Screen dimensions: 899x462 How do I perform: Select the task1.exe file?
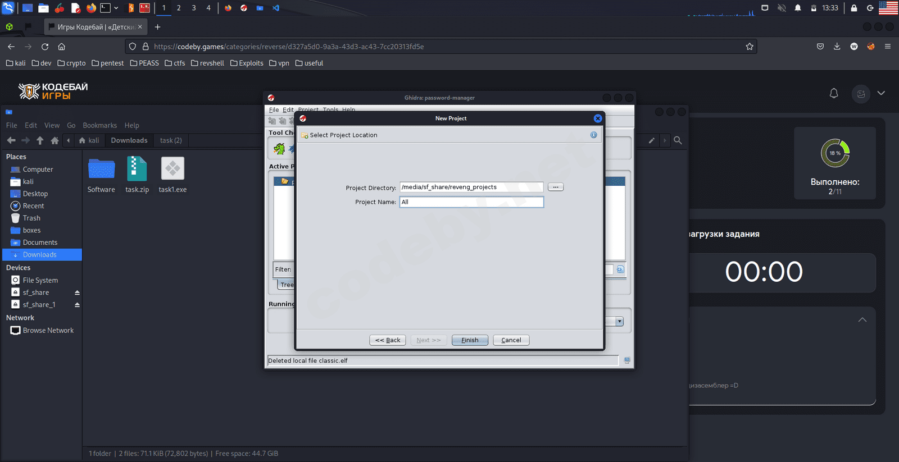coord(172,175)
